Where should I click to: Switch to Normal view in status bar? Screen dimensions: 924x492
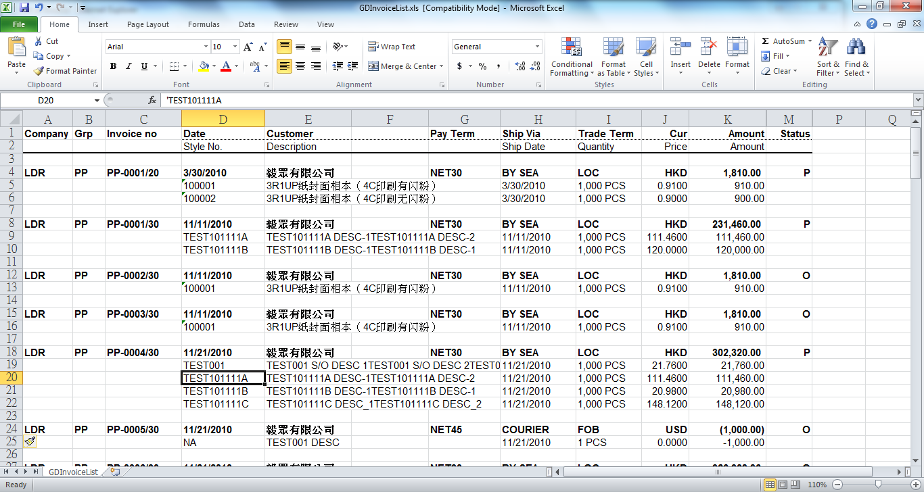(x=770, y=485)
